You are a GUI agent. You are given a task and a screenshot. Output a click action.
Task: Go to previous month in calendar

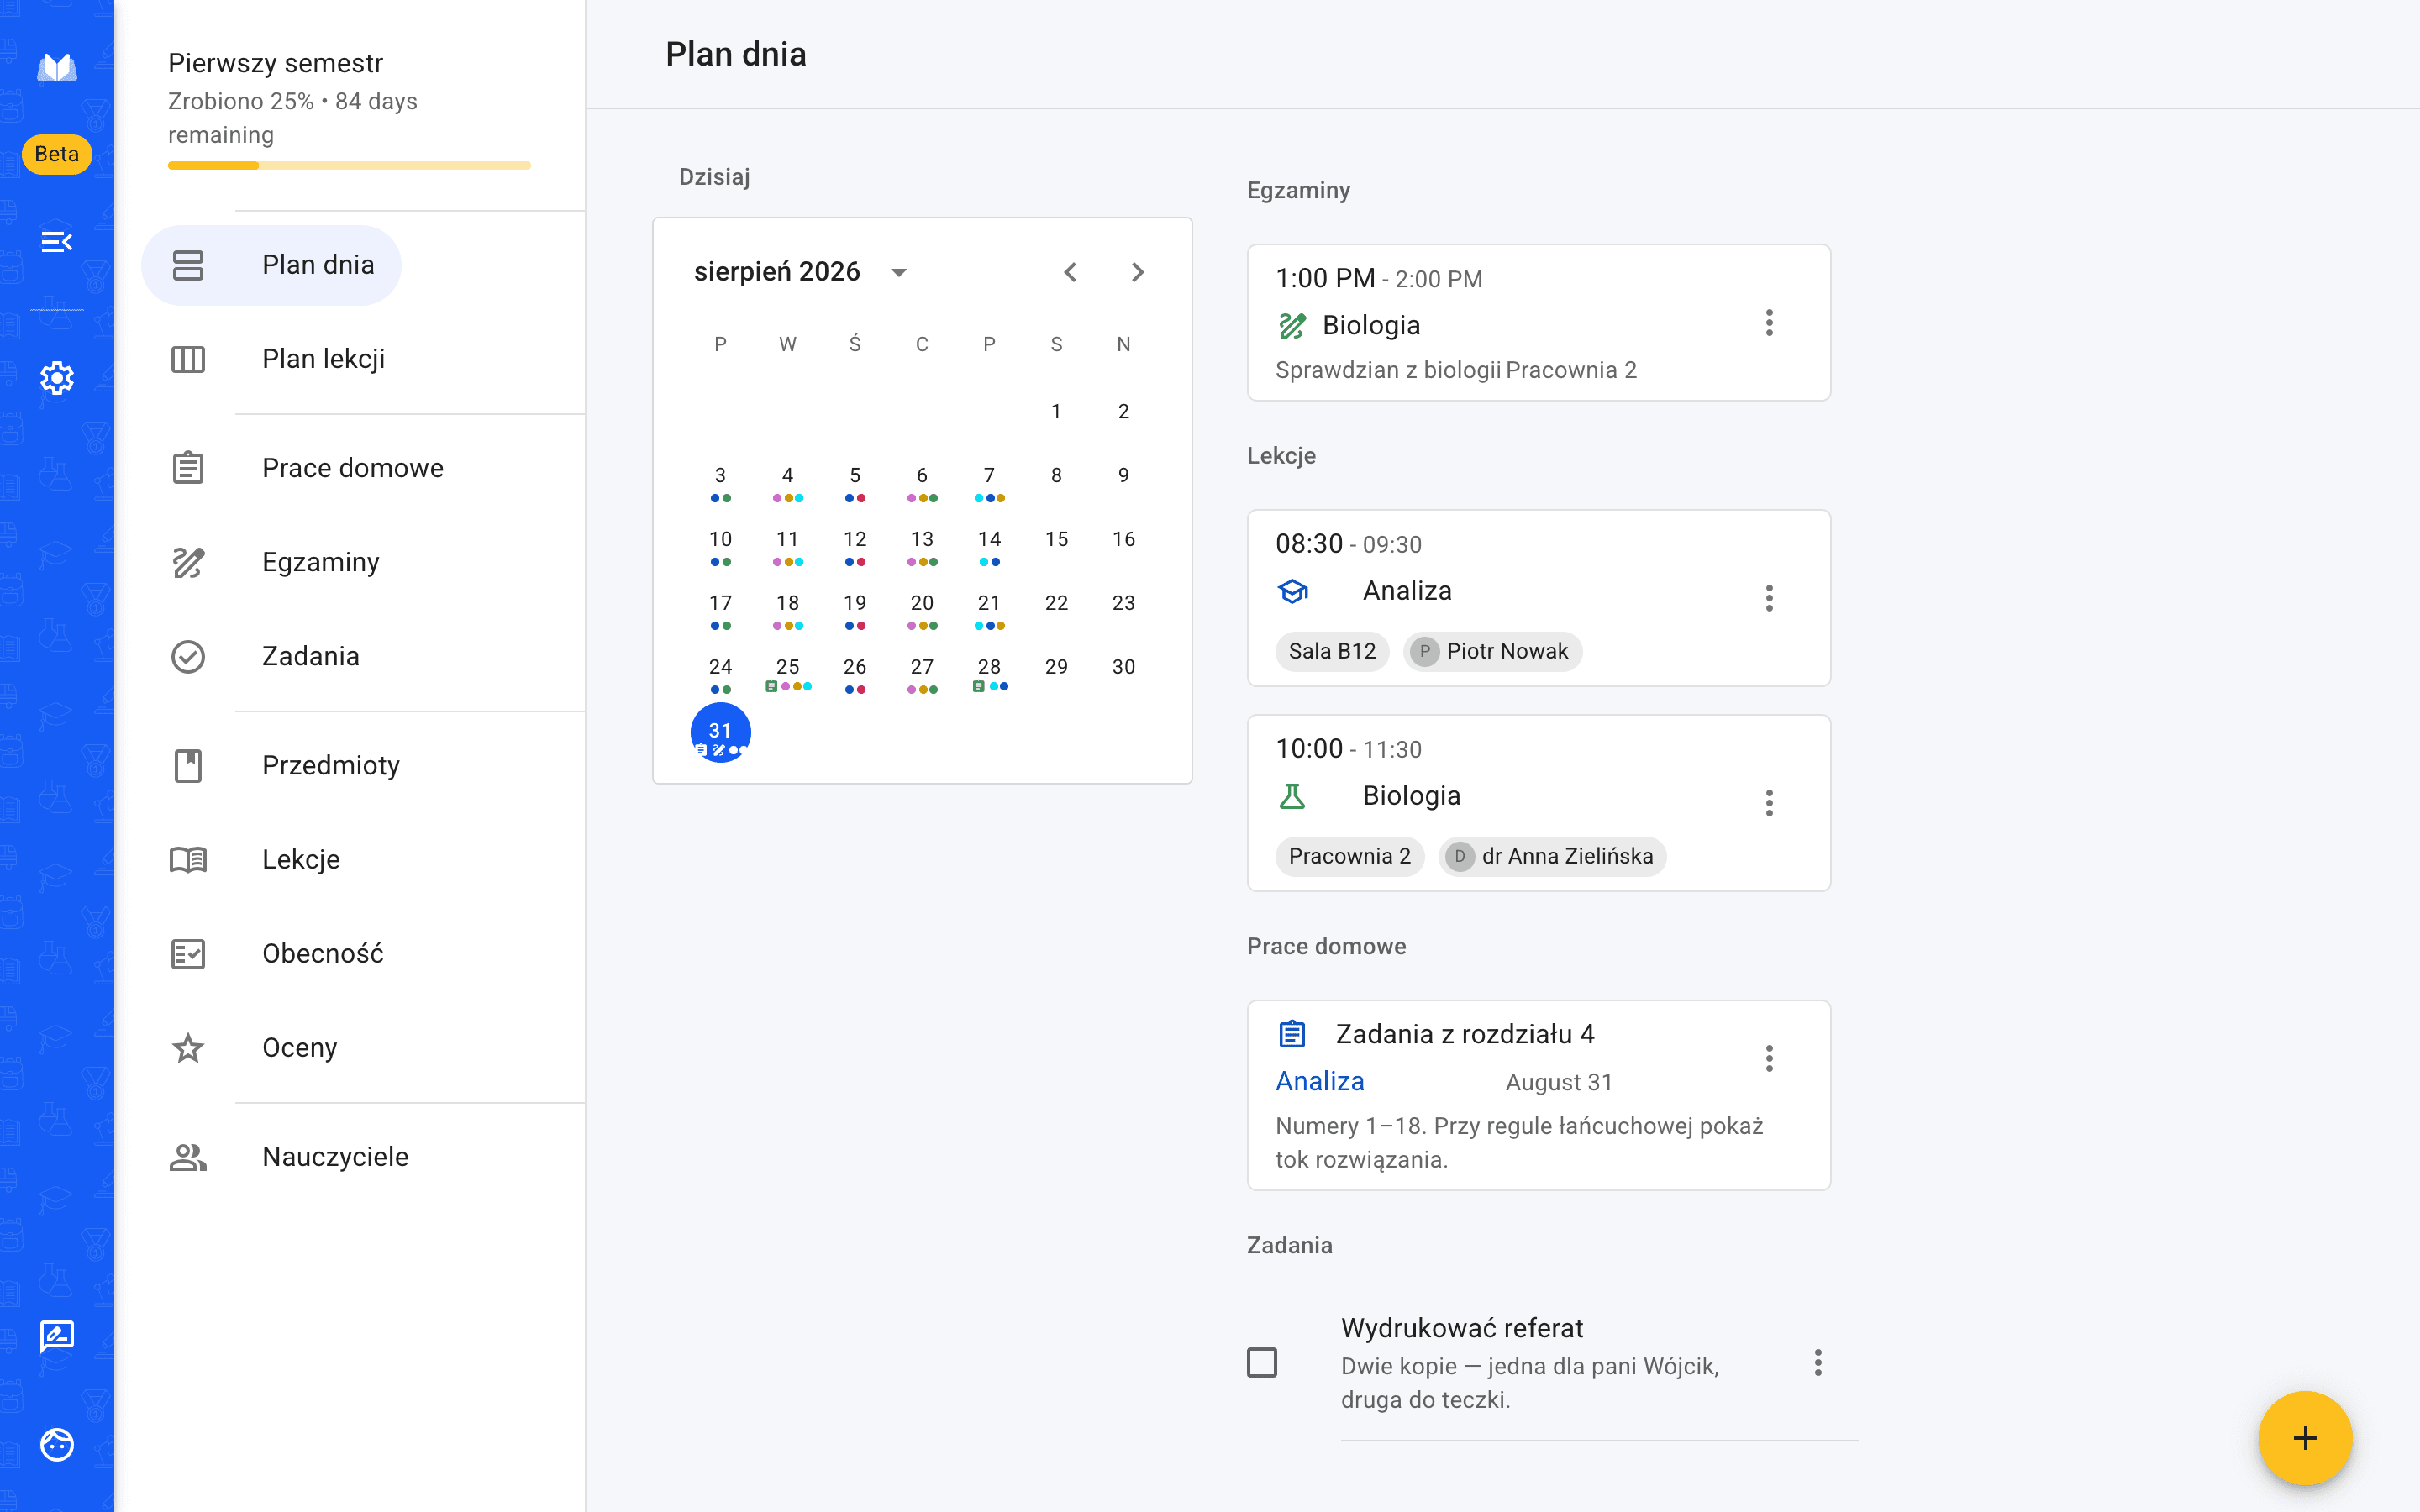pos(1070,272)
